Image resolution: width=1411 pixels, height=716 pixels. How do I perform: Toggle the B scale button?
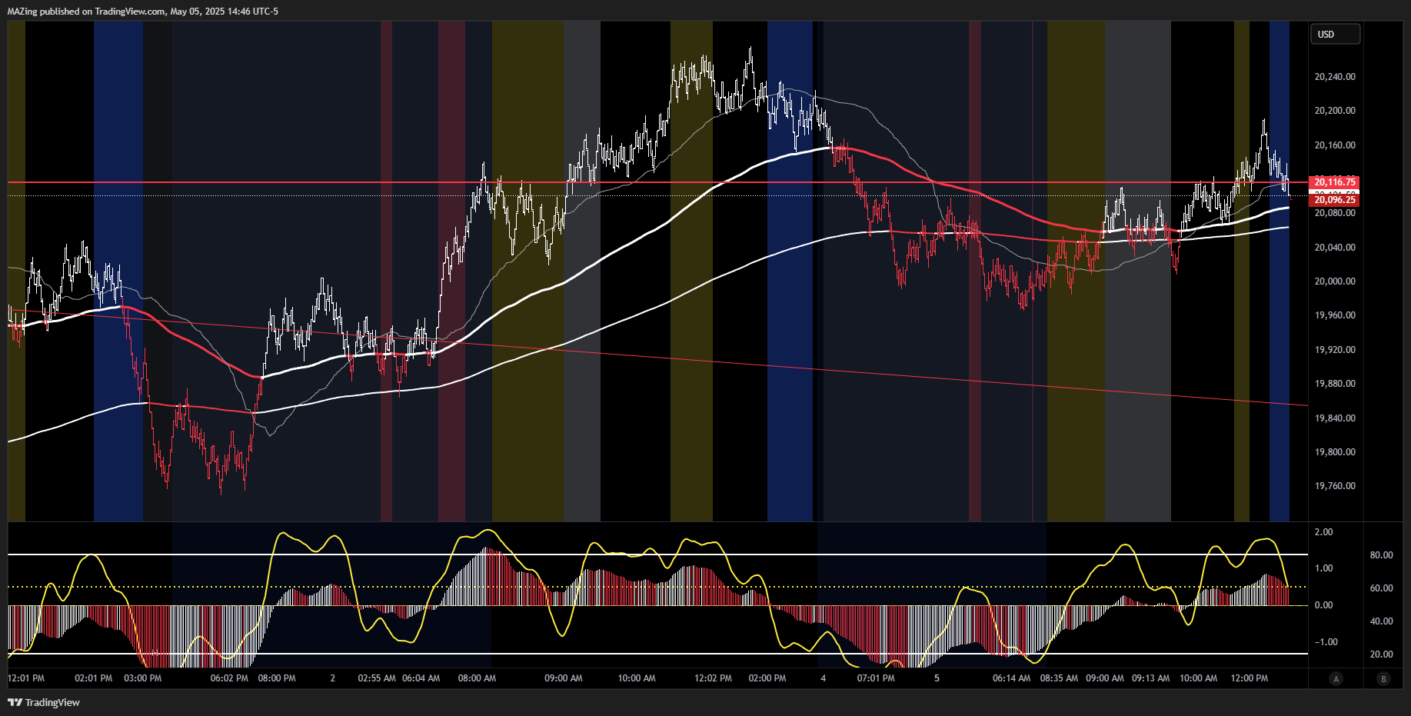click(1383, 678)
